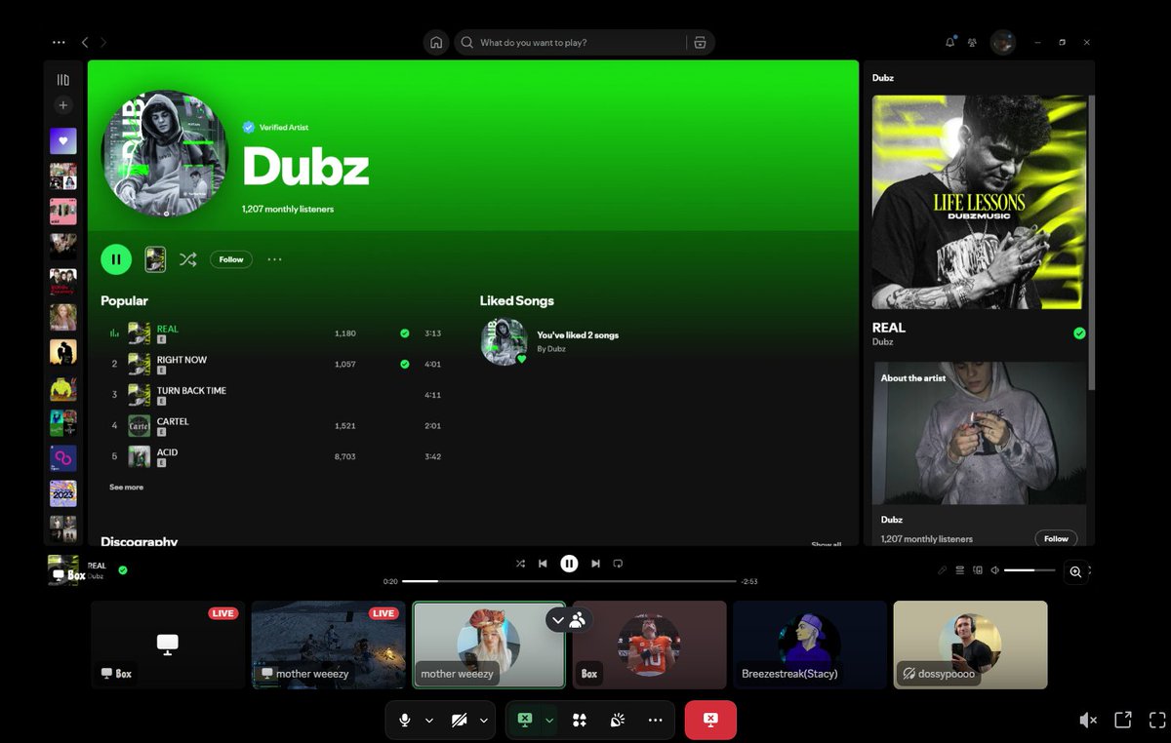The width and height of the screenshot is (1171, 743).
Task: Toggle shuffle in the bottom player bar
Action: [x=520, y=564]
